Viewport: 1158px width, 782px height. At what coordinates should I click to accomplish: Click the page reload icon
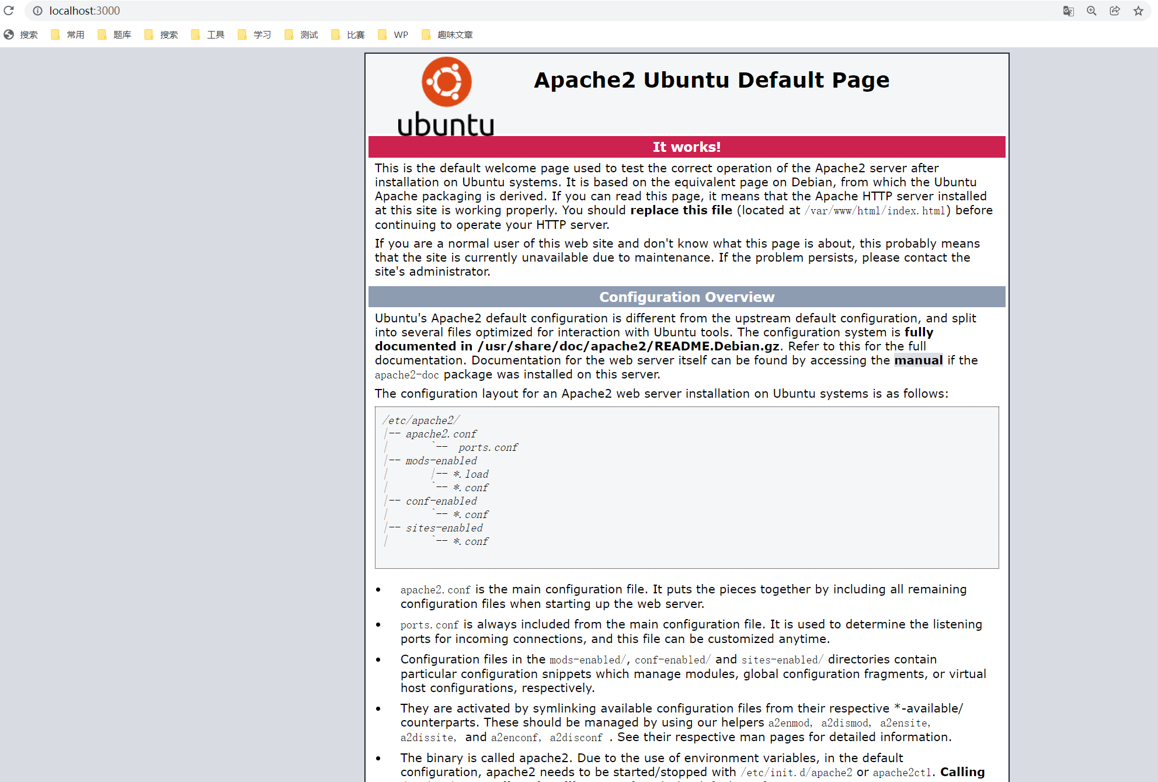pos(9,11)
